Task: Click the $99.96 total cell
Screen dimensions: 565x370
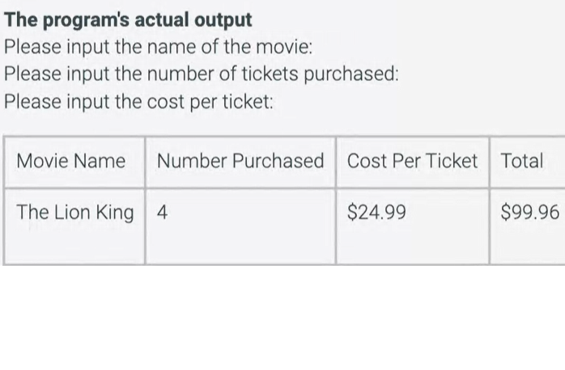Action: [528, 226]
